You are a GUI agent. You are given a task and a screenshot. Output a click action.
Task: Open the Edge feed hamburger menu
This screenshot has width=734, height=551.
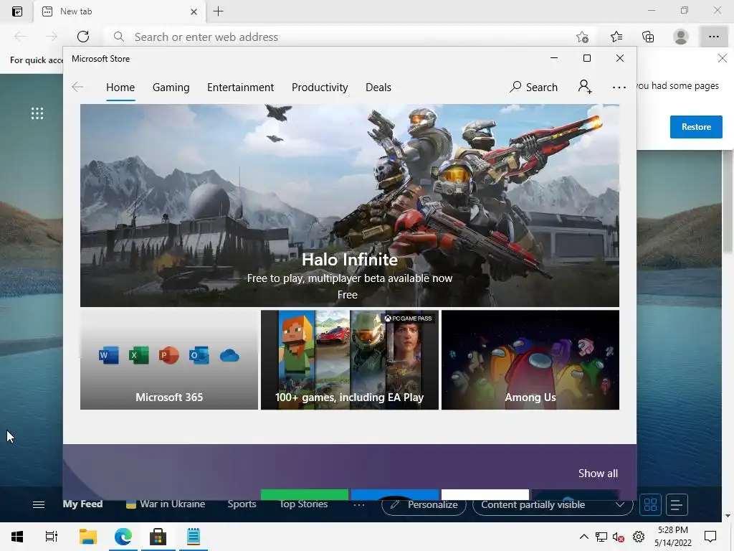39,504
